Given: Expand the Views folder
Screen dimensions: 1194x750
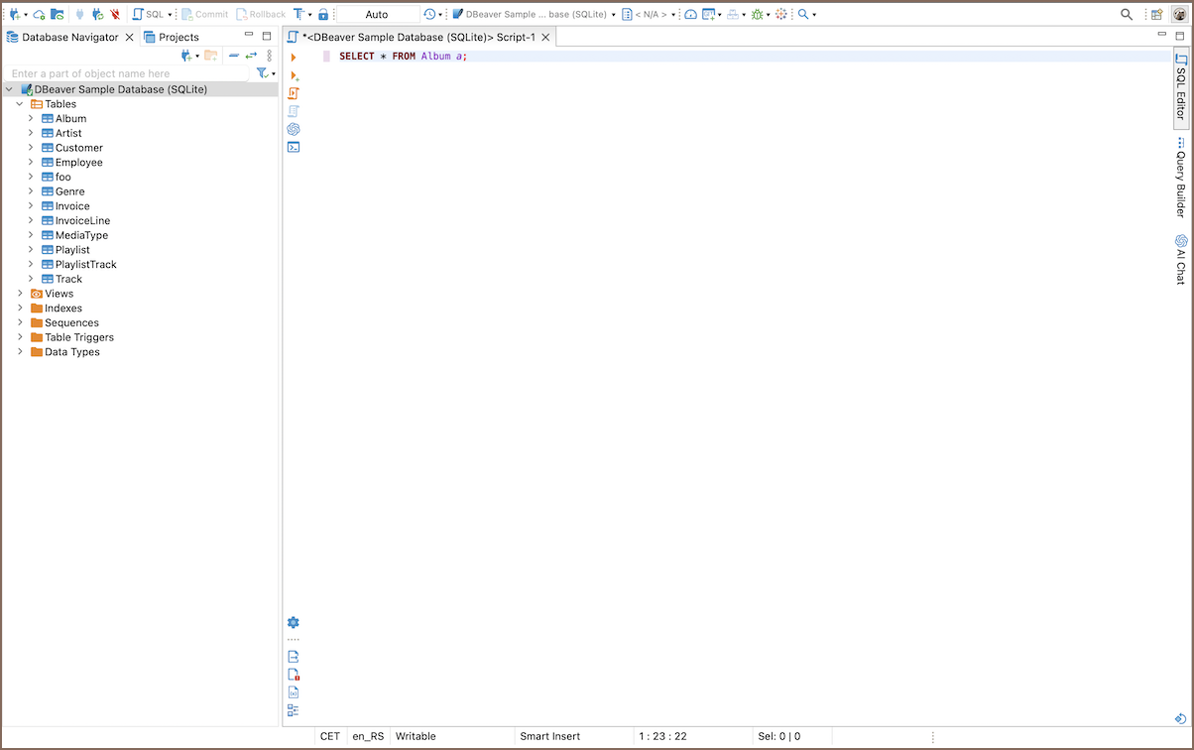Looking at the screenshot, I should point(20,294).
